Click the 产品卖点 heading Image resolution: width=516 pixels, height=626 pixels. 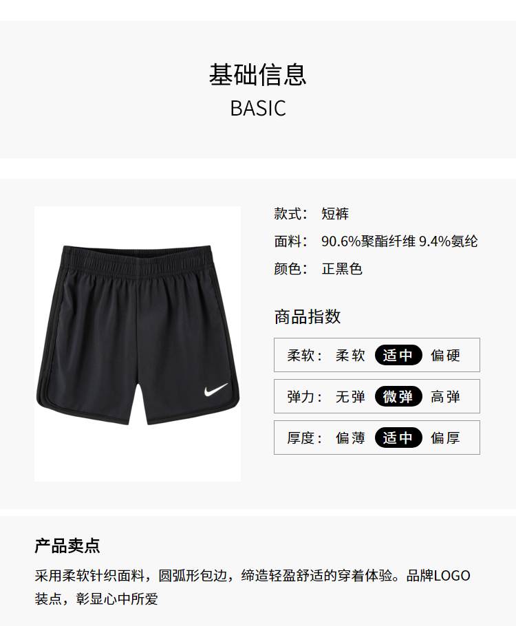pyautogui.click(x=67, y=546)
